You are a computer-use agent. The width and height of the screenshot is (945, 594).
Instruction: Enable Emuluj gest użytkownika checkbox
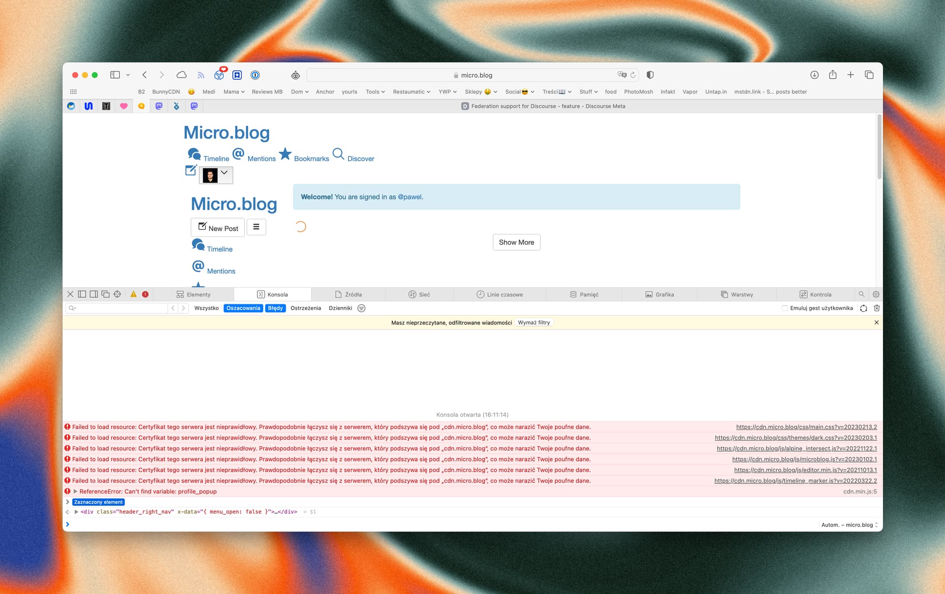(785, 308)
